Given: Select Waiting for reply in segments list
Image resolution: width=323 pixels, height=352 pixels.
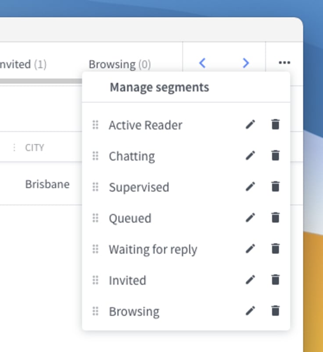Looking at the screenshot, I should [x=153, y=249].
